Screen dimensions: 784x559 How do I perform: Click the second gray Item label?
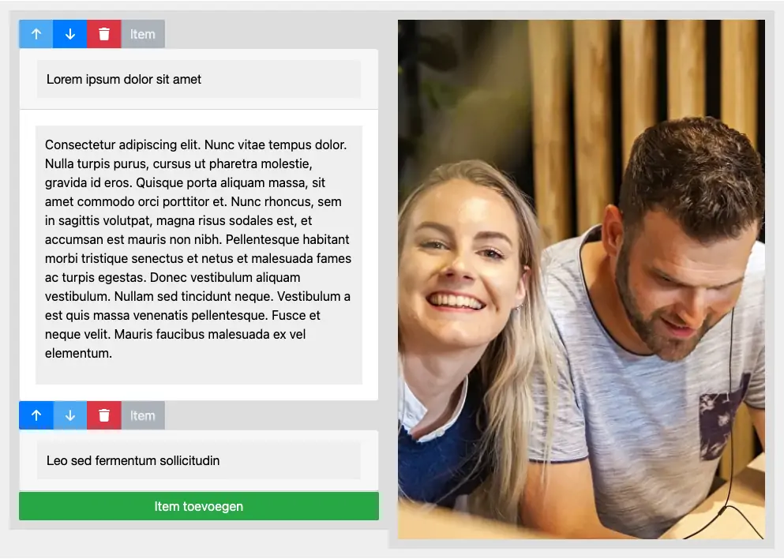[x=143, y=415]
